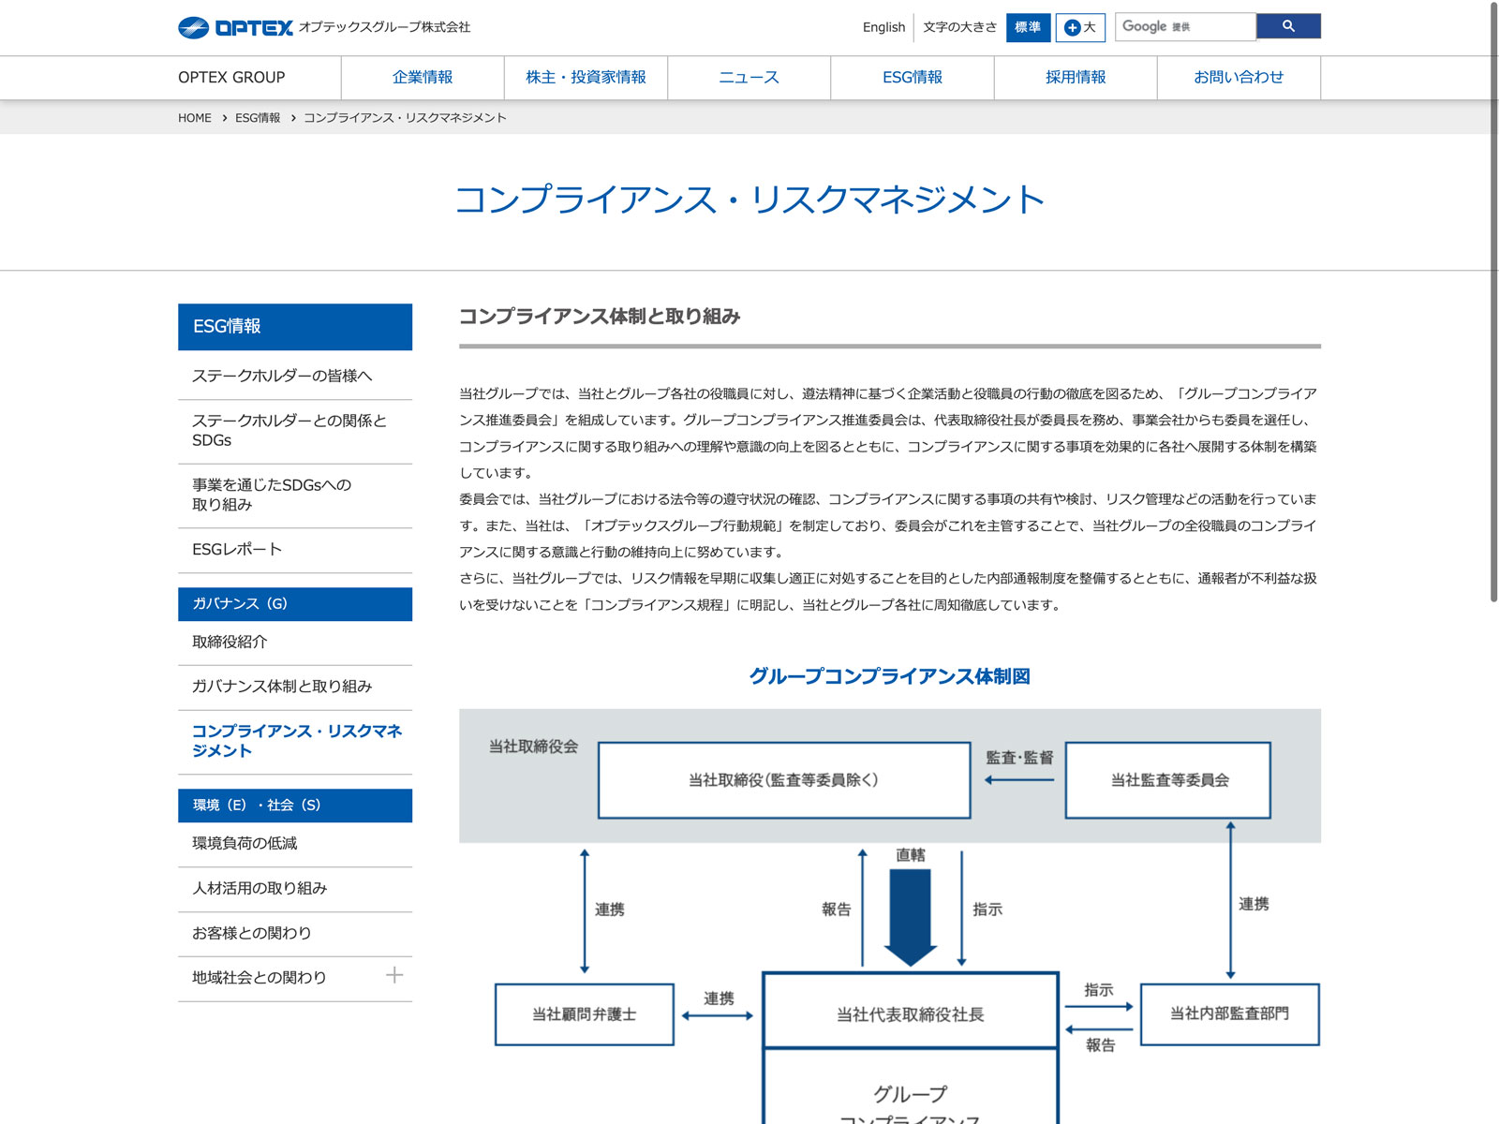Screen dimensions: 1499x1124
Task: Click ESG情報 breadcrumb link
Action: click(x=258, y=118)
